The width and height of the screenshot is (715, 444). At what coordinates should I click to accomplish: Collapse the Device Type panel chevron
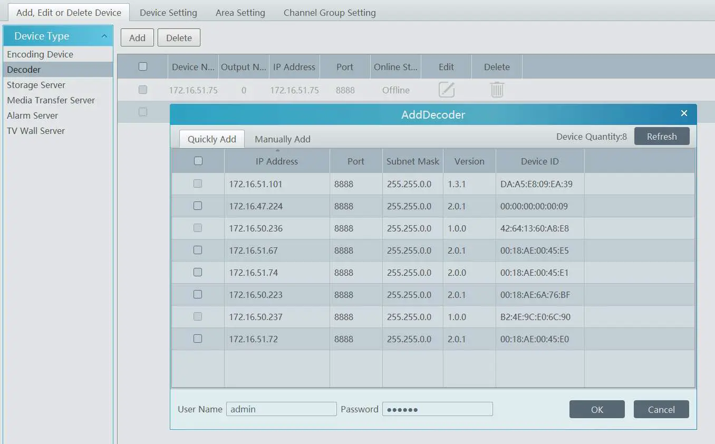click(x=104, y=36)
